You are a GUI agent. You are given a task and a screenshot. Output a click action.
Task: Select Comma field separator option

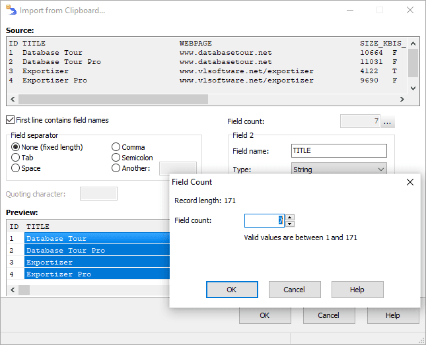click(x=116, y=147)
